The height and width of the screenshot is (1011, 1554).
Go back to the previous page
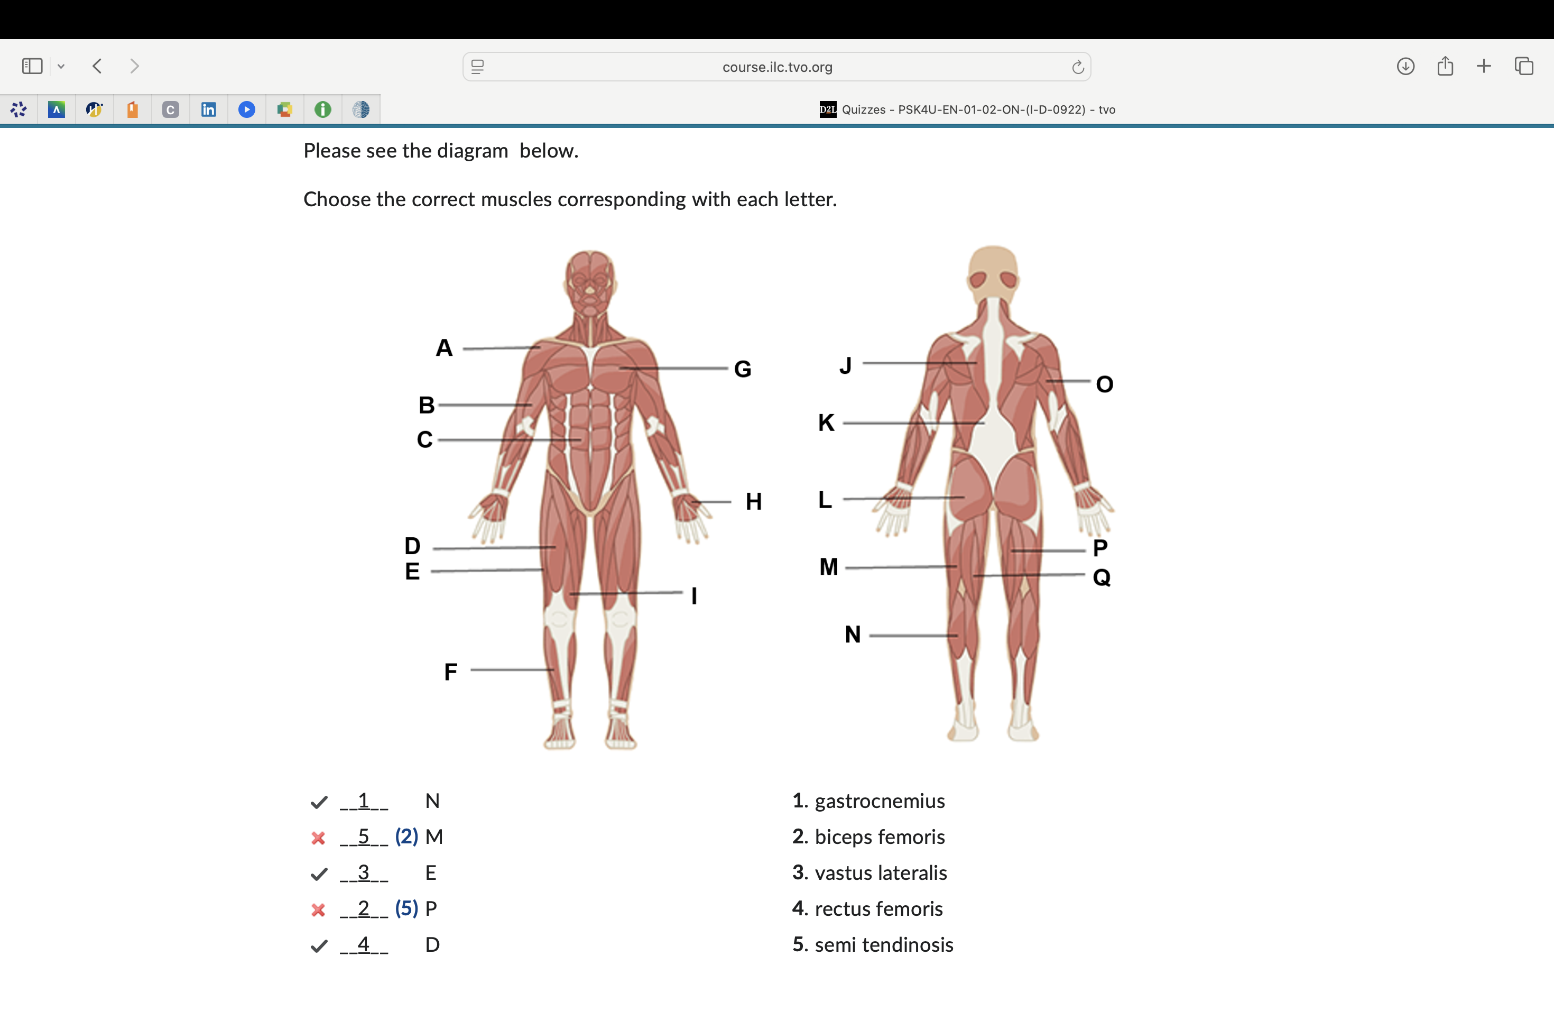[x=97, y=66]
